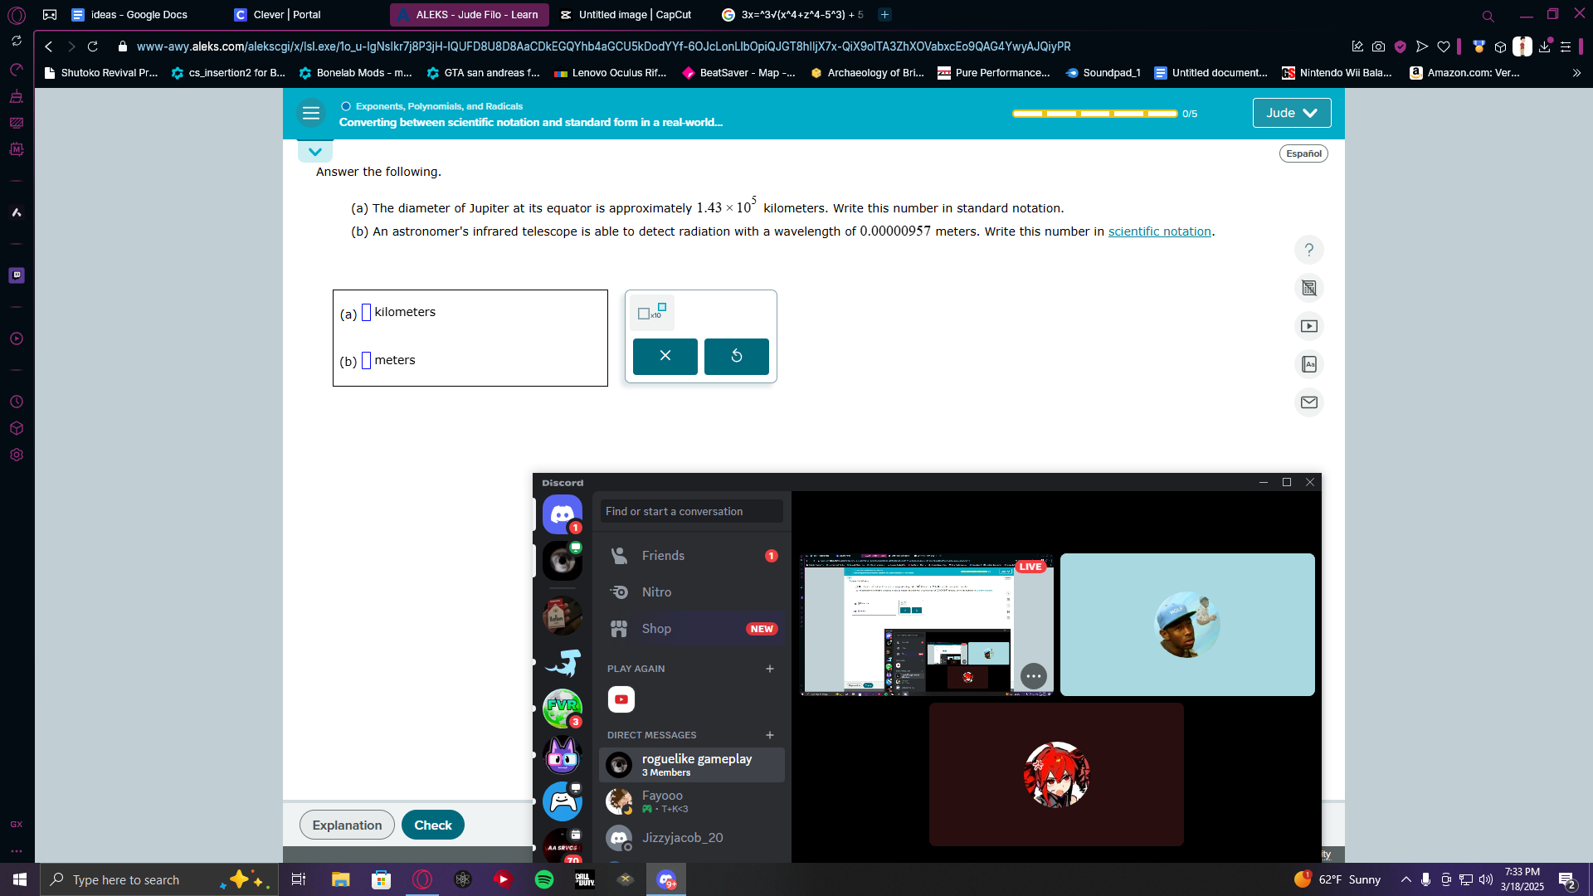Image resolution: width=1593 pixels, height=896 pixels.
Task: Open the ALEKS video play icon
Action: [x=1309, y=326]
